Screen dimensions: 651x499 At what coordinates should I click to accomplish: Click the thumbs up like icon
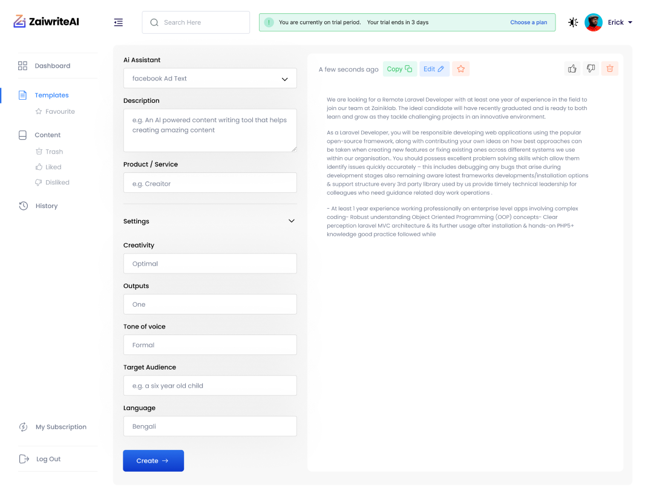pos(572,69)
